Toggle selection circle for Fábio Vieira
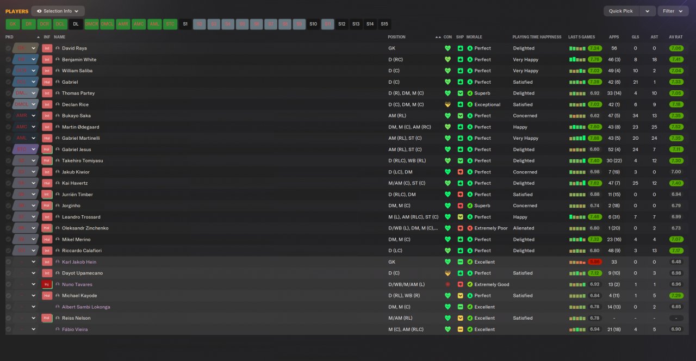Viewport: 696px width, 361px height. pos(8,329)
